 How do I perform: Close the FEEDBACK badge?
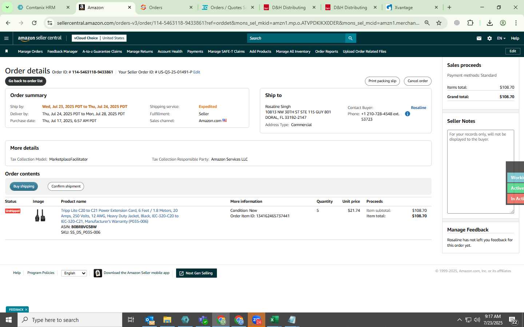click(x=26, y=310)
